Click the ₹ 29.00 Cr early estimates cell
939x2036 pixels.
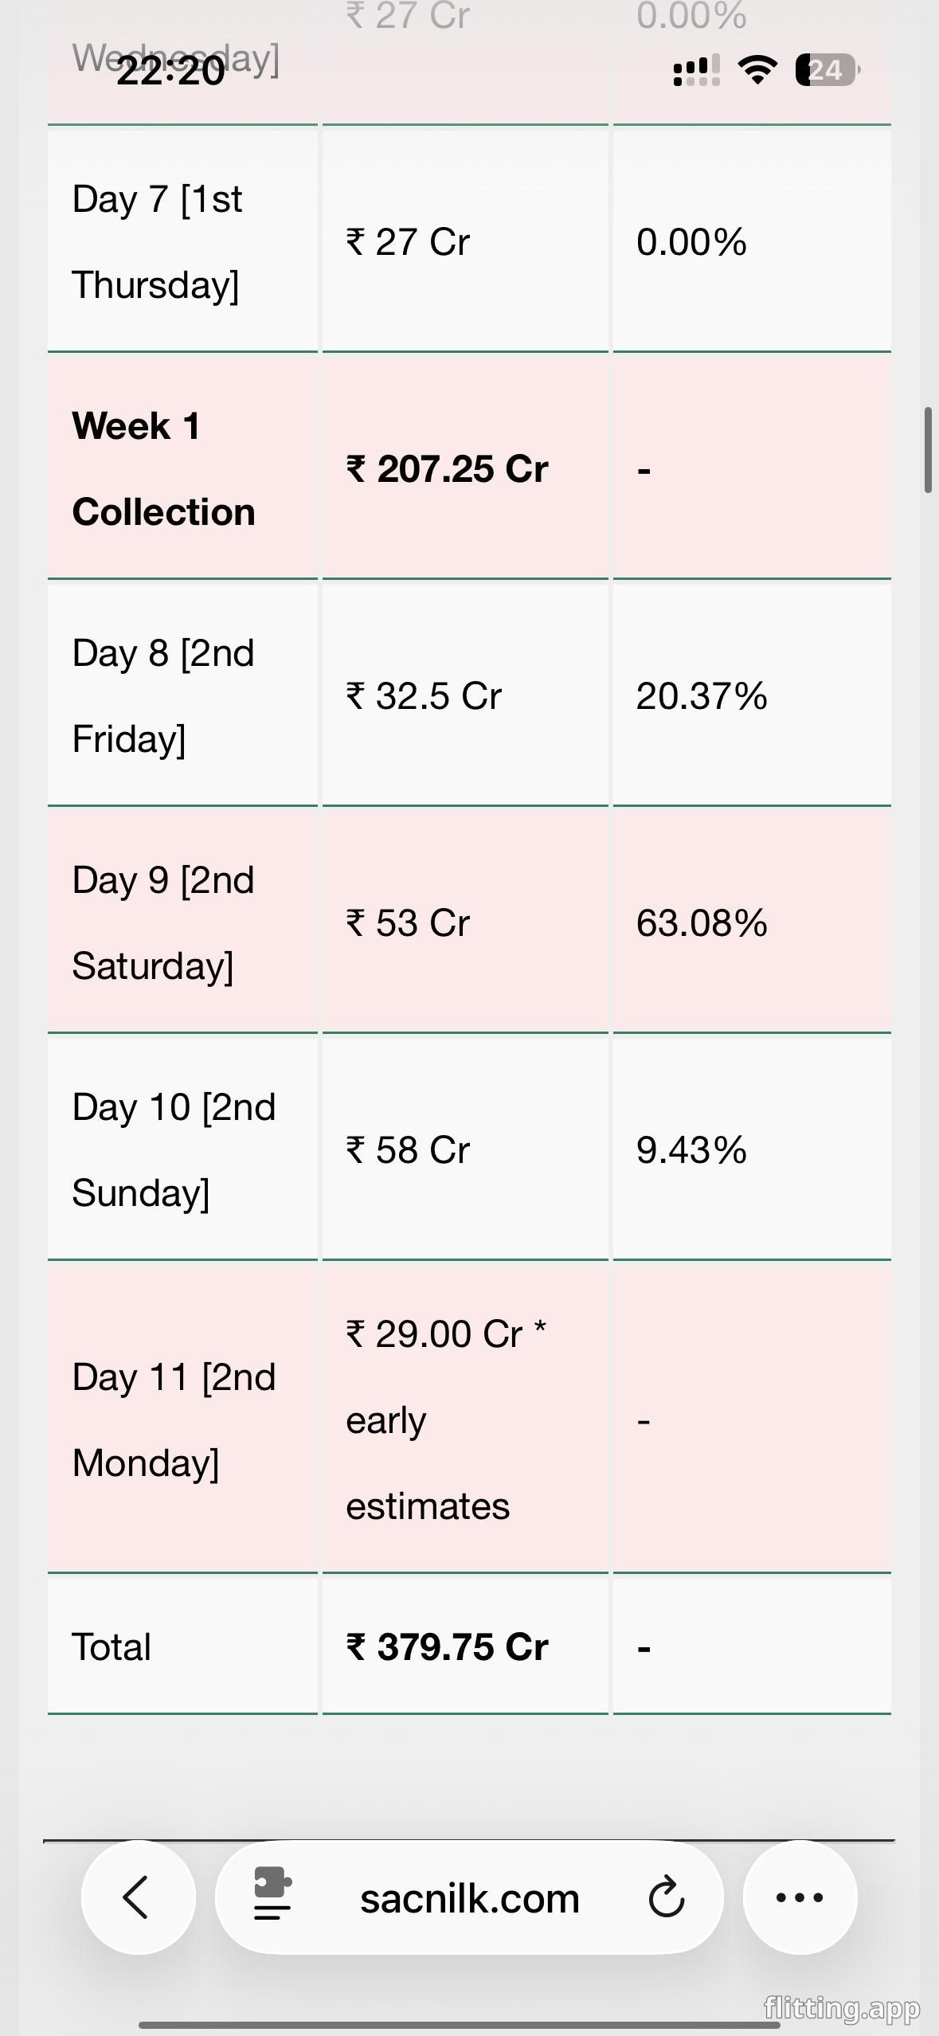446,1419
